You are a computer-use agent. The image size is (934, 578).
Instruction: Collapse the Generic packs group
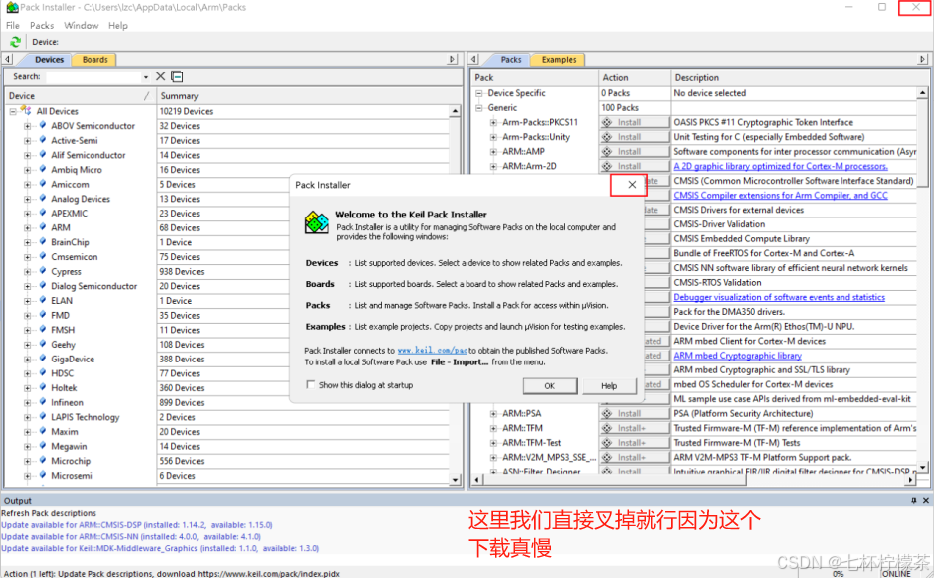(478, 107)
